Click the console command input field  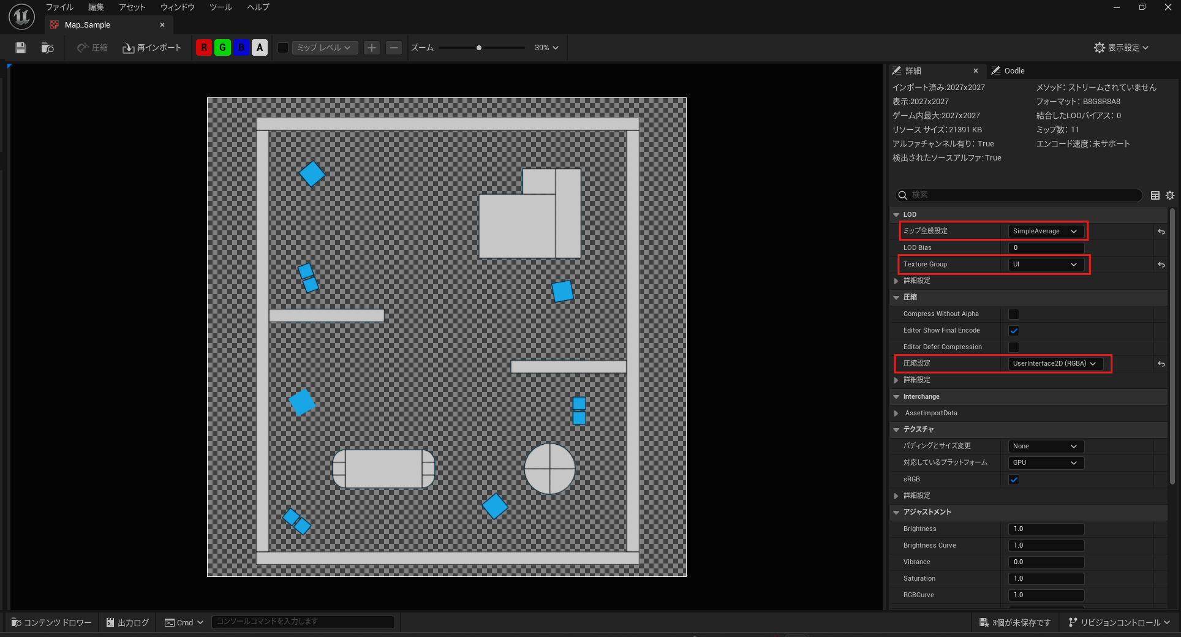click(x=303, y=622)
